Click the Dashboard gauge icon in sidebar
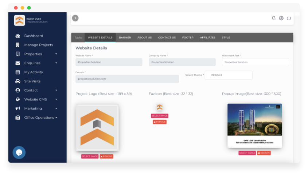Viewport: 308px width, 176px height. coord(17,36)
